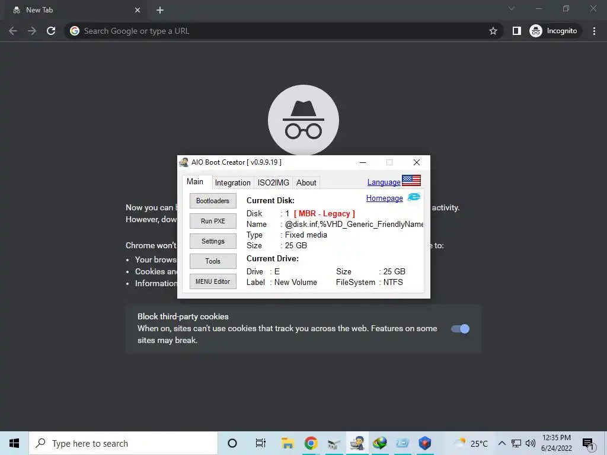Click the Current Drive heading
This screenshot has width=607, height=455.
[x=273, y=258]
